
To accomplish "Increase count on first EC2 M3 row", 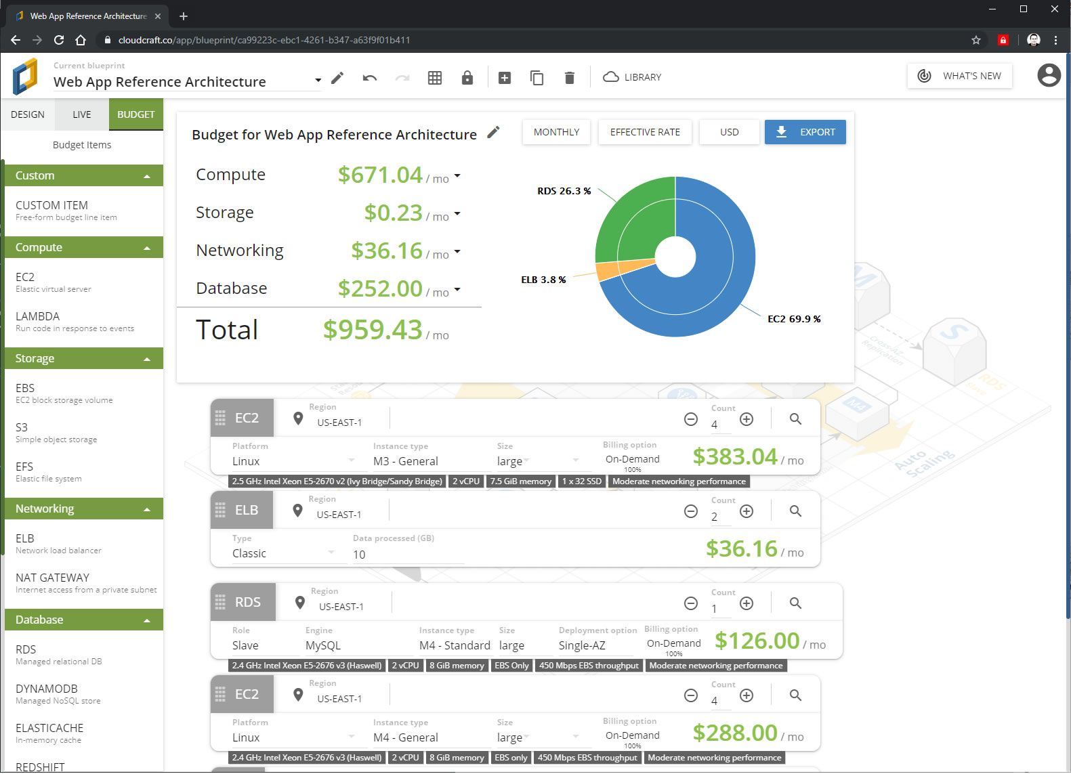I will [x=747, y=419].
